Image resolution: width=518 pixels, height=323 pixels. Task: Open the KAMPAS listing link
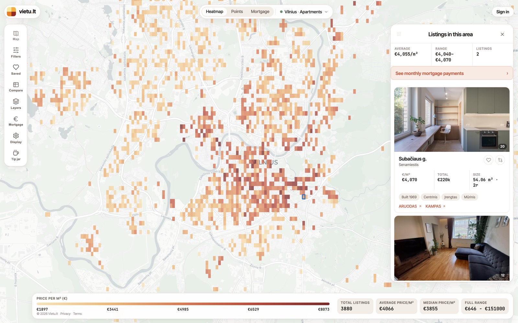[x=435, y=206]
